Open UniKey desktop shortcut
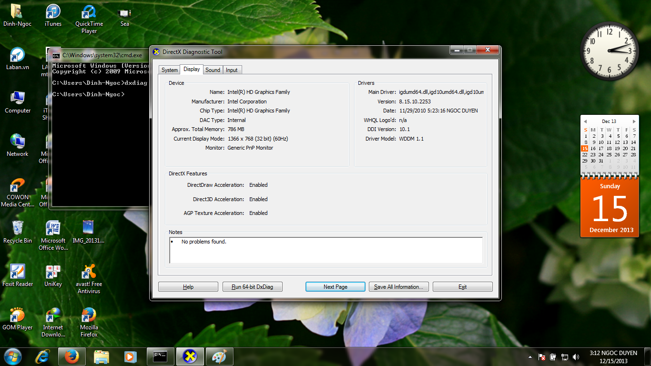Screen dimensions: 651x366 coord(53,276)
